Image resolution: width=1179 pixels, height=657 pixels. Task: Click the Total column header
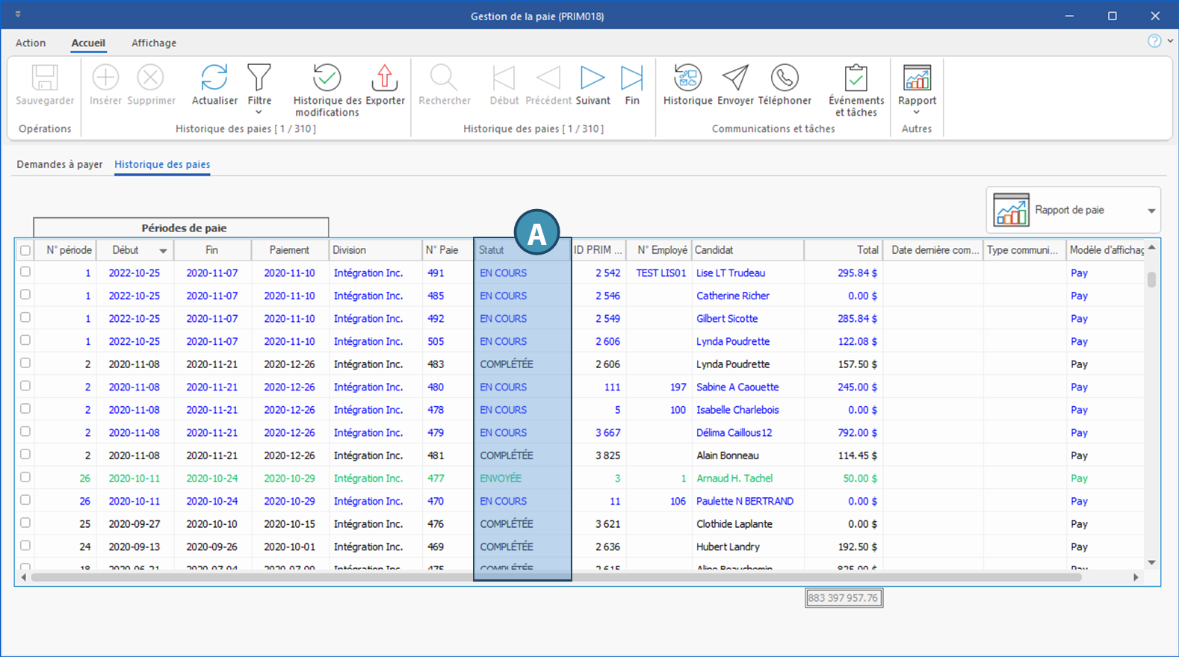(844, 250)
